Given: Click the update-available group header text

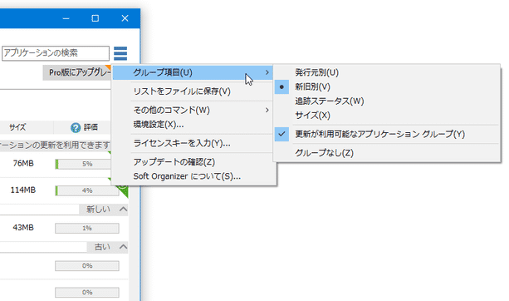Looking at the screenshot, I should tap(55, 146).
